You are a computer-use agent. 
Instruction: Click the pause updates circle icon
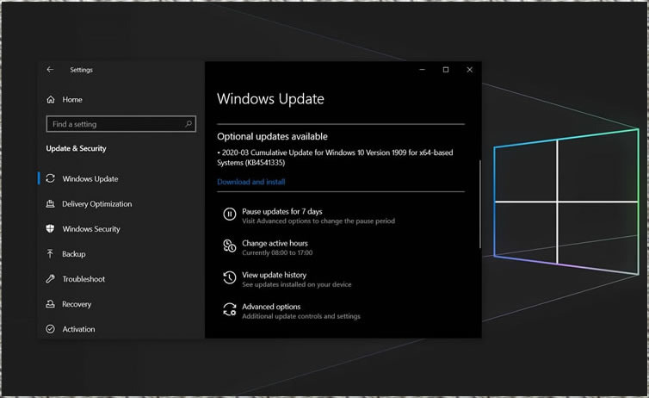229,215
